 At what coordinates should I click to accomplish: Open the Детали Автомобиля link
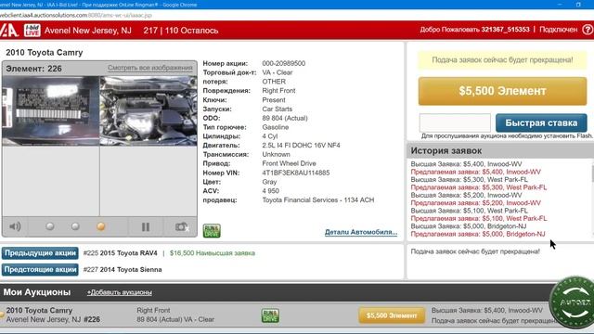(361, 232)
